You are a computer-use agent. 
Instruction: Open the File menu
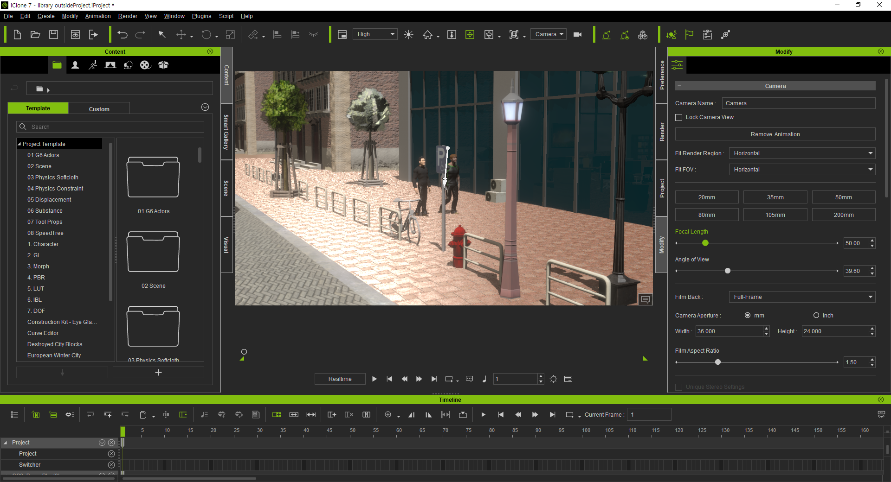tap(8, 16)
